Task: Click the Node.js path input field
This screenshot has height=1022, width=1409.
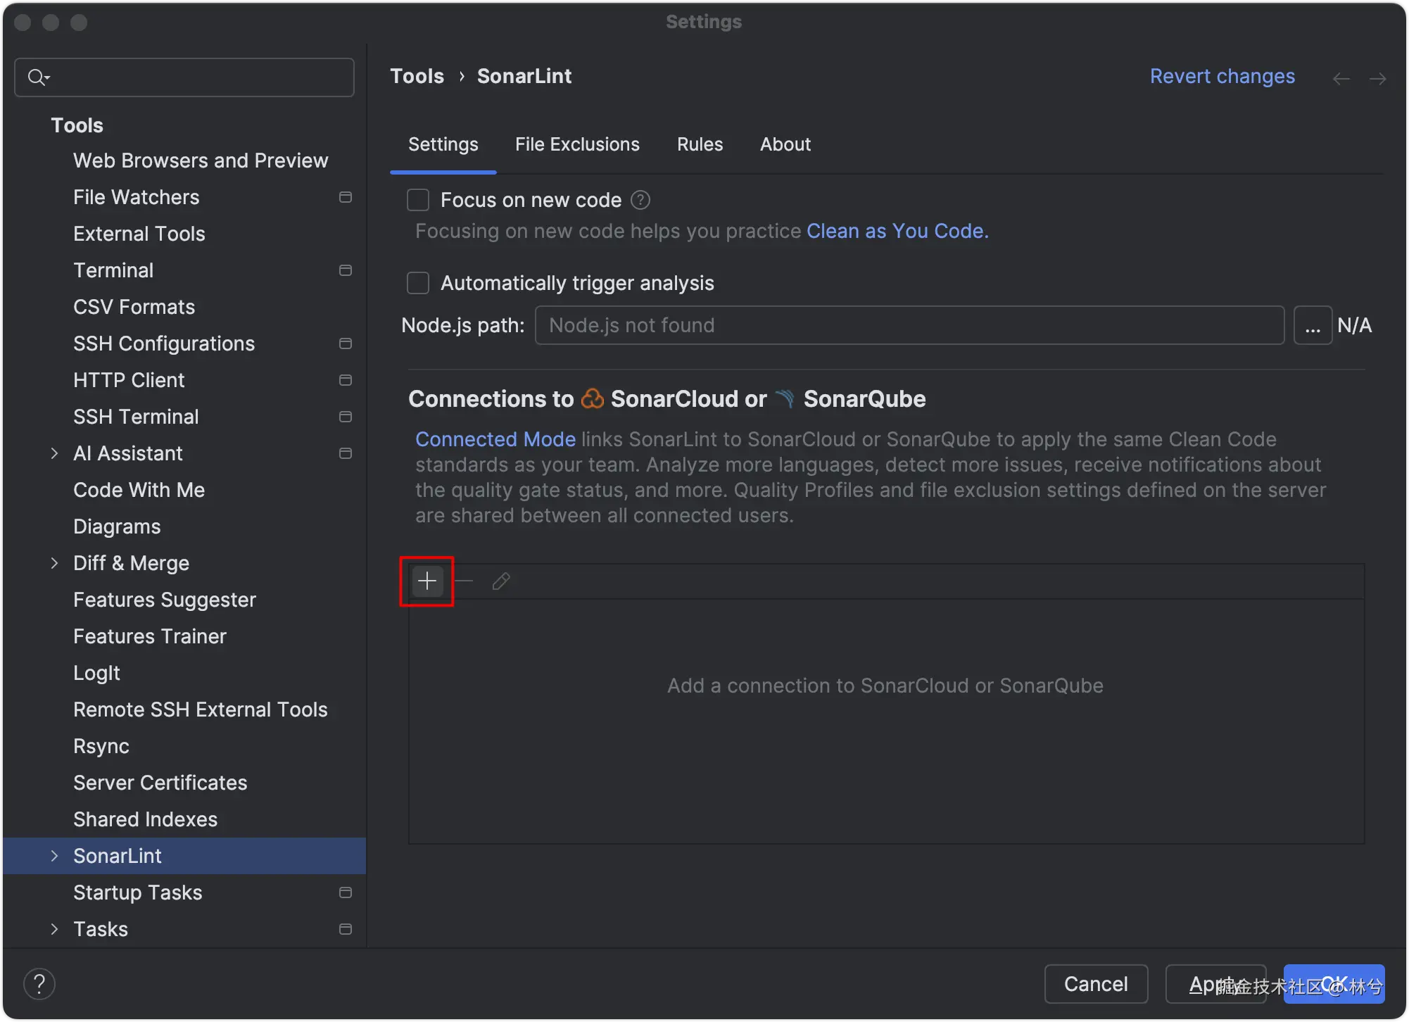Action: 909,325
